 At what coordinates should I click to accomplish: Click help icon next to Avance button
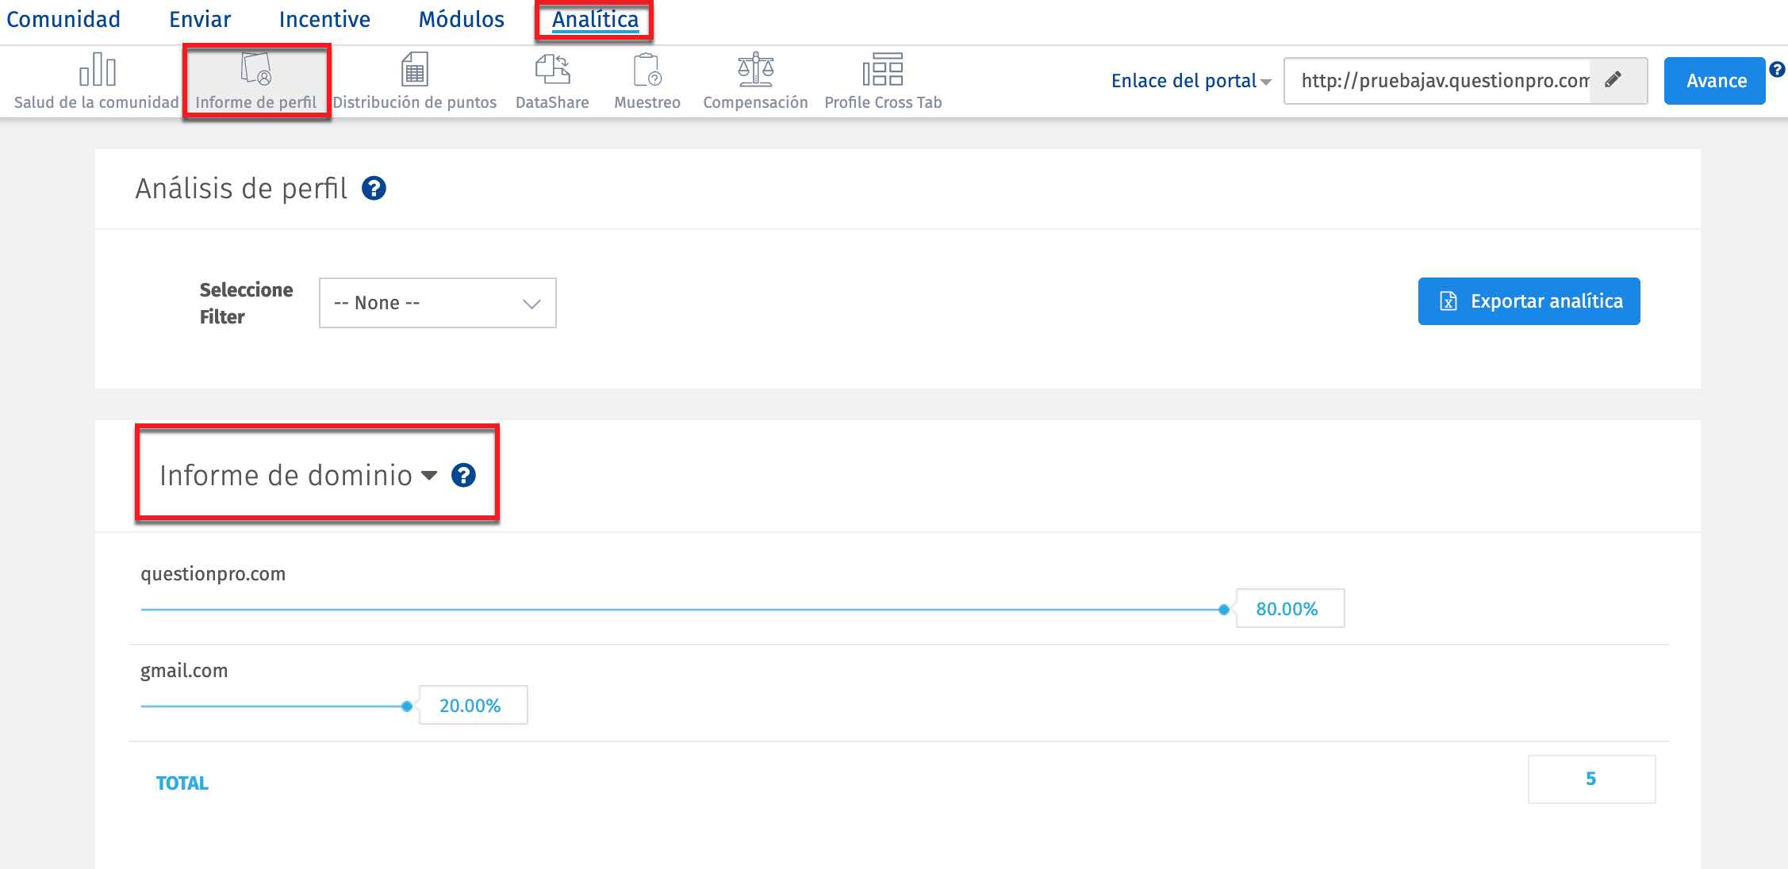1778,69
